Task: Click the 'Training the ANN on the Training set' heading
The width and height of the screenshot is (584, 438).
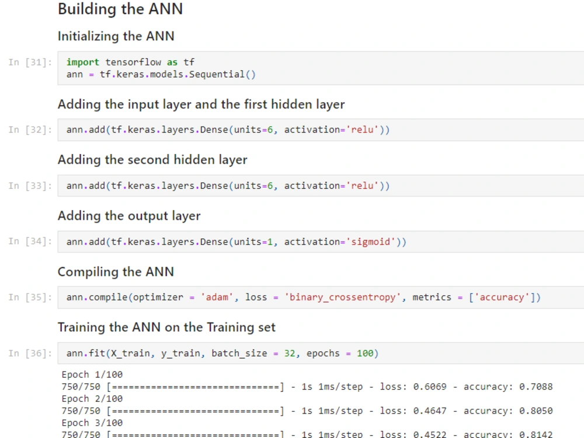Action: (166, 327)
